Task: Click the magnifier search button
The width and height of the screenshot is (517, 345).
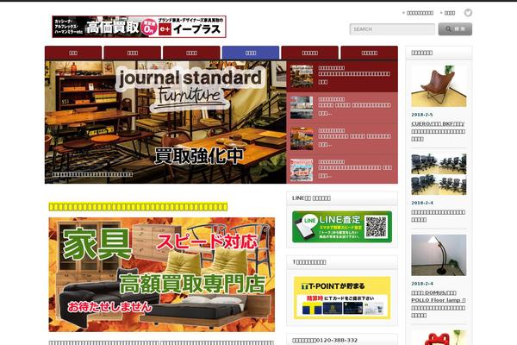Action: (455, 29)
